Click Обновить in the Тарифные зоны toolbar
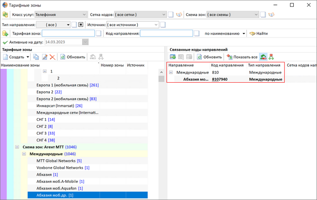Screen dimensions: 317x200 (73, 57)
